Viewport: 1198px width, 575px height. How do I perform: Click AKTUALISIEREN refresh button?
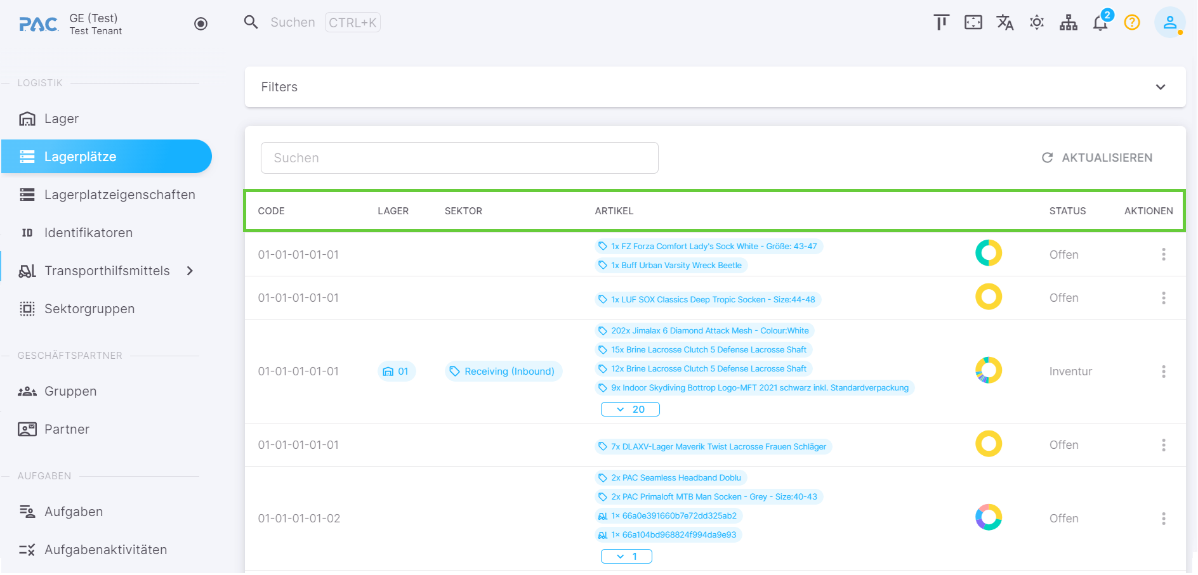[1097, 158]
